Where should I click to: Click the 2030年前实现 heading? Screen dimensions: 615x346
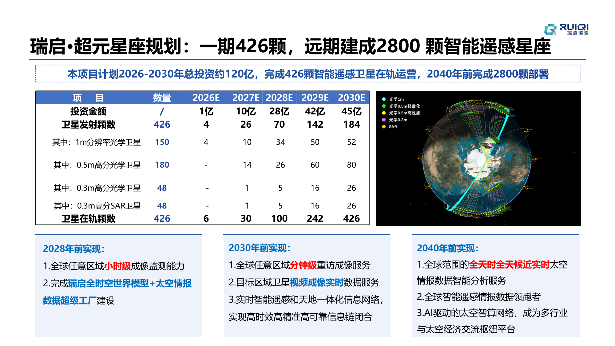click(260, 248)
